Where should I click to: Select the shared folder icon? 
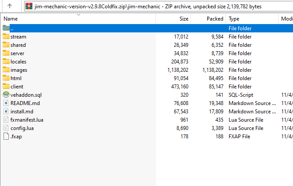click(x=6, y=45)
